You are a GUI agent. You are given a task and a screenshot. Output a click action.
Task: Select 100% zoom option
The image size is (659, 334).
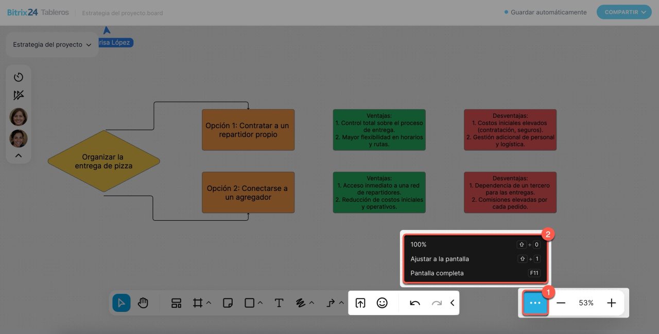pos(419,244)
